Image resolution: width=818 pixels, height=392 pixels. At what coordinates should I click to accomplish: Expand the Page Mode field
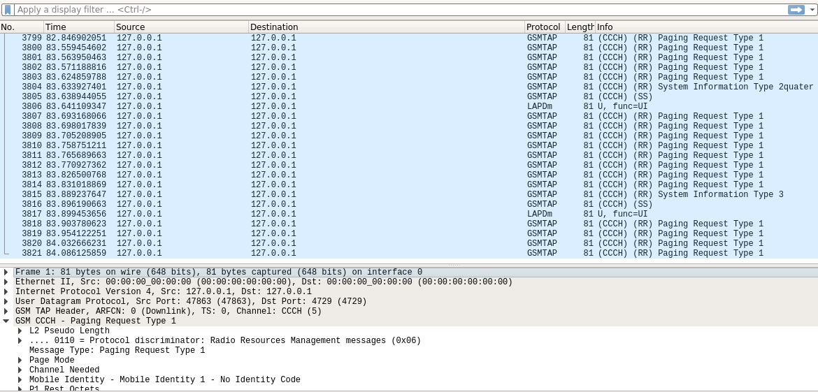[20, 361]
